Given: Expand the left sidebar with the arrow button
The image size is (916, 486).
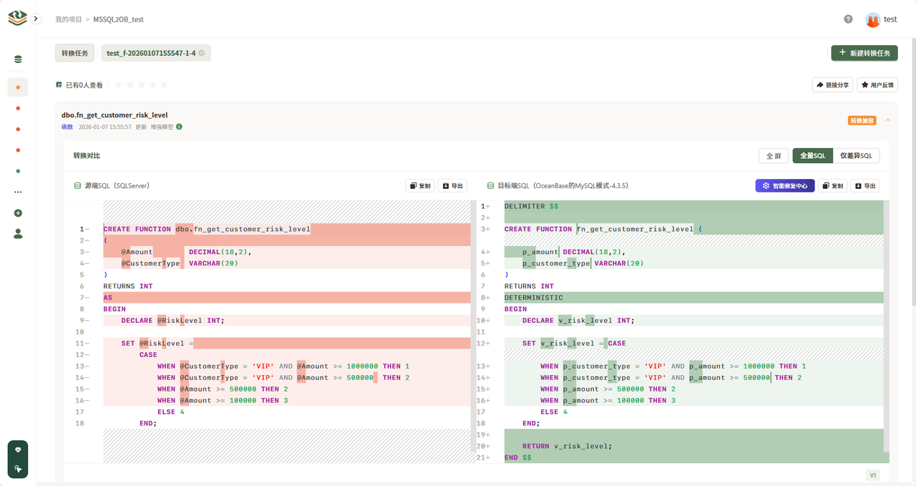Looking at the screenshot, I should [36, 19].
